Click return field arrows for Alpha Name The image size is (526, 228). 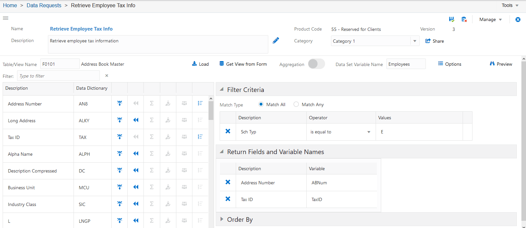tap(136, 154)
